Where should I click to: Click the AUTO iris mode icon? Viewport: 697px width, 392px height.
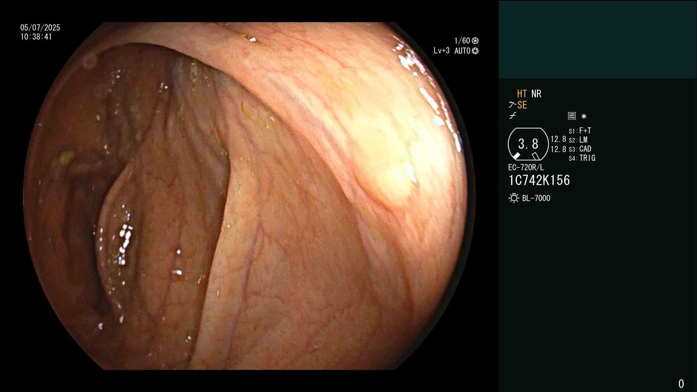[475, 51]
